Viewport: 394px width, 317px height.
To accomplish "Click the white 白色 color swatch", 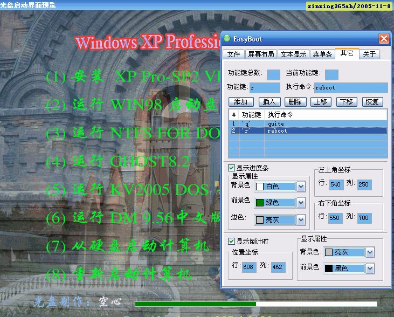I will click(x=260, y=187).
